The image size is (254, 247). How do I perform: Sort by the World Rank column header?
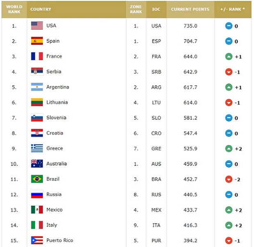click(14, 9)
